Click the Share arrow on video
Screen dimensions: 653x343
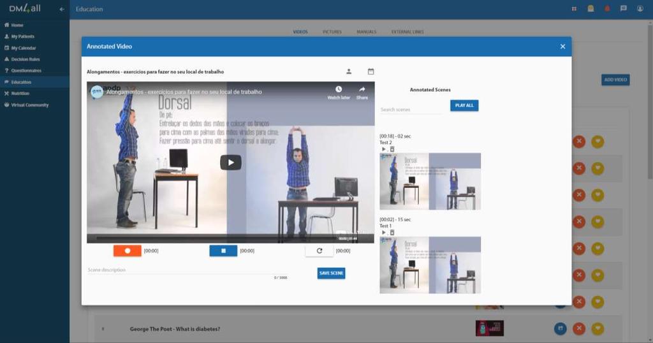coord(362,89)
